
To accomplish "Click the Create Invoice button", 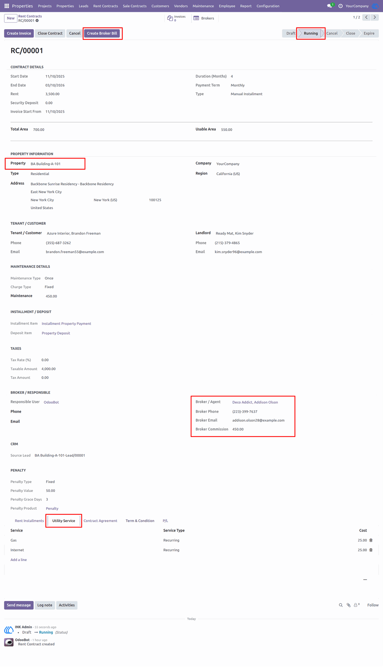I will coord(19,33).
